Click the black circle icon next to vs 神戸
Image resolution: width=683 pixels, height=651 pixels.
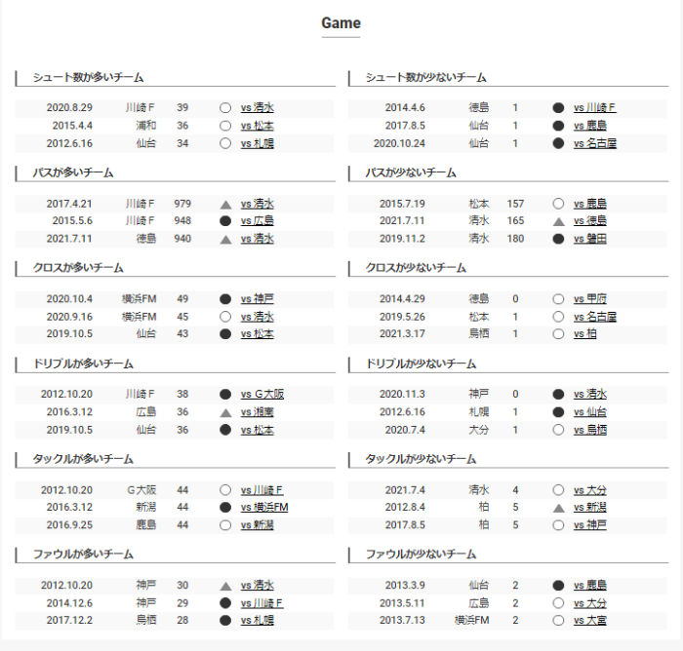click(x=224, y=299)
